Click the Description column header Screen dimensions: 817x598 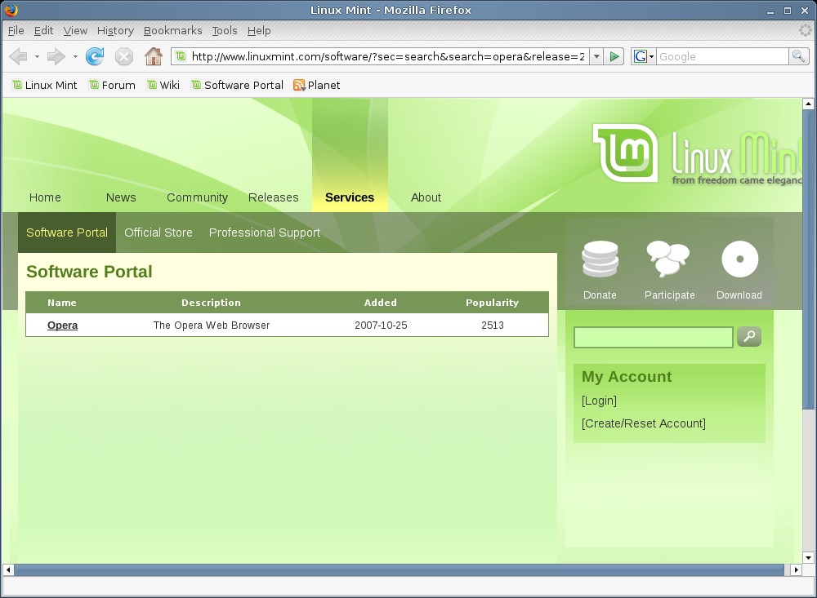tap(211, 303)
